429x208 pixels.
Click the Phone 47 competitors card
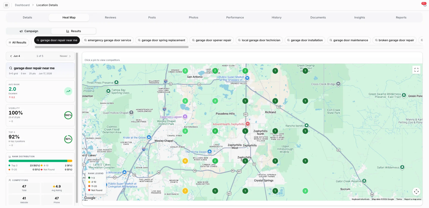point(57,200)
